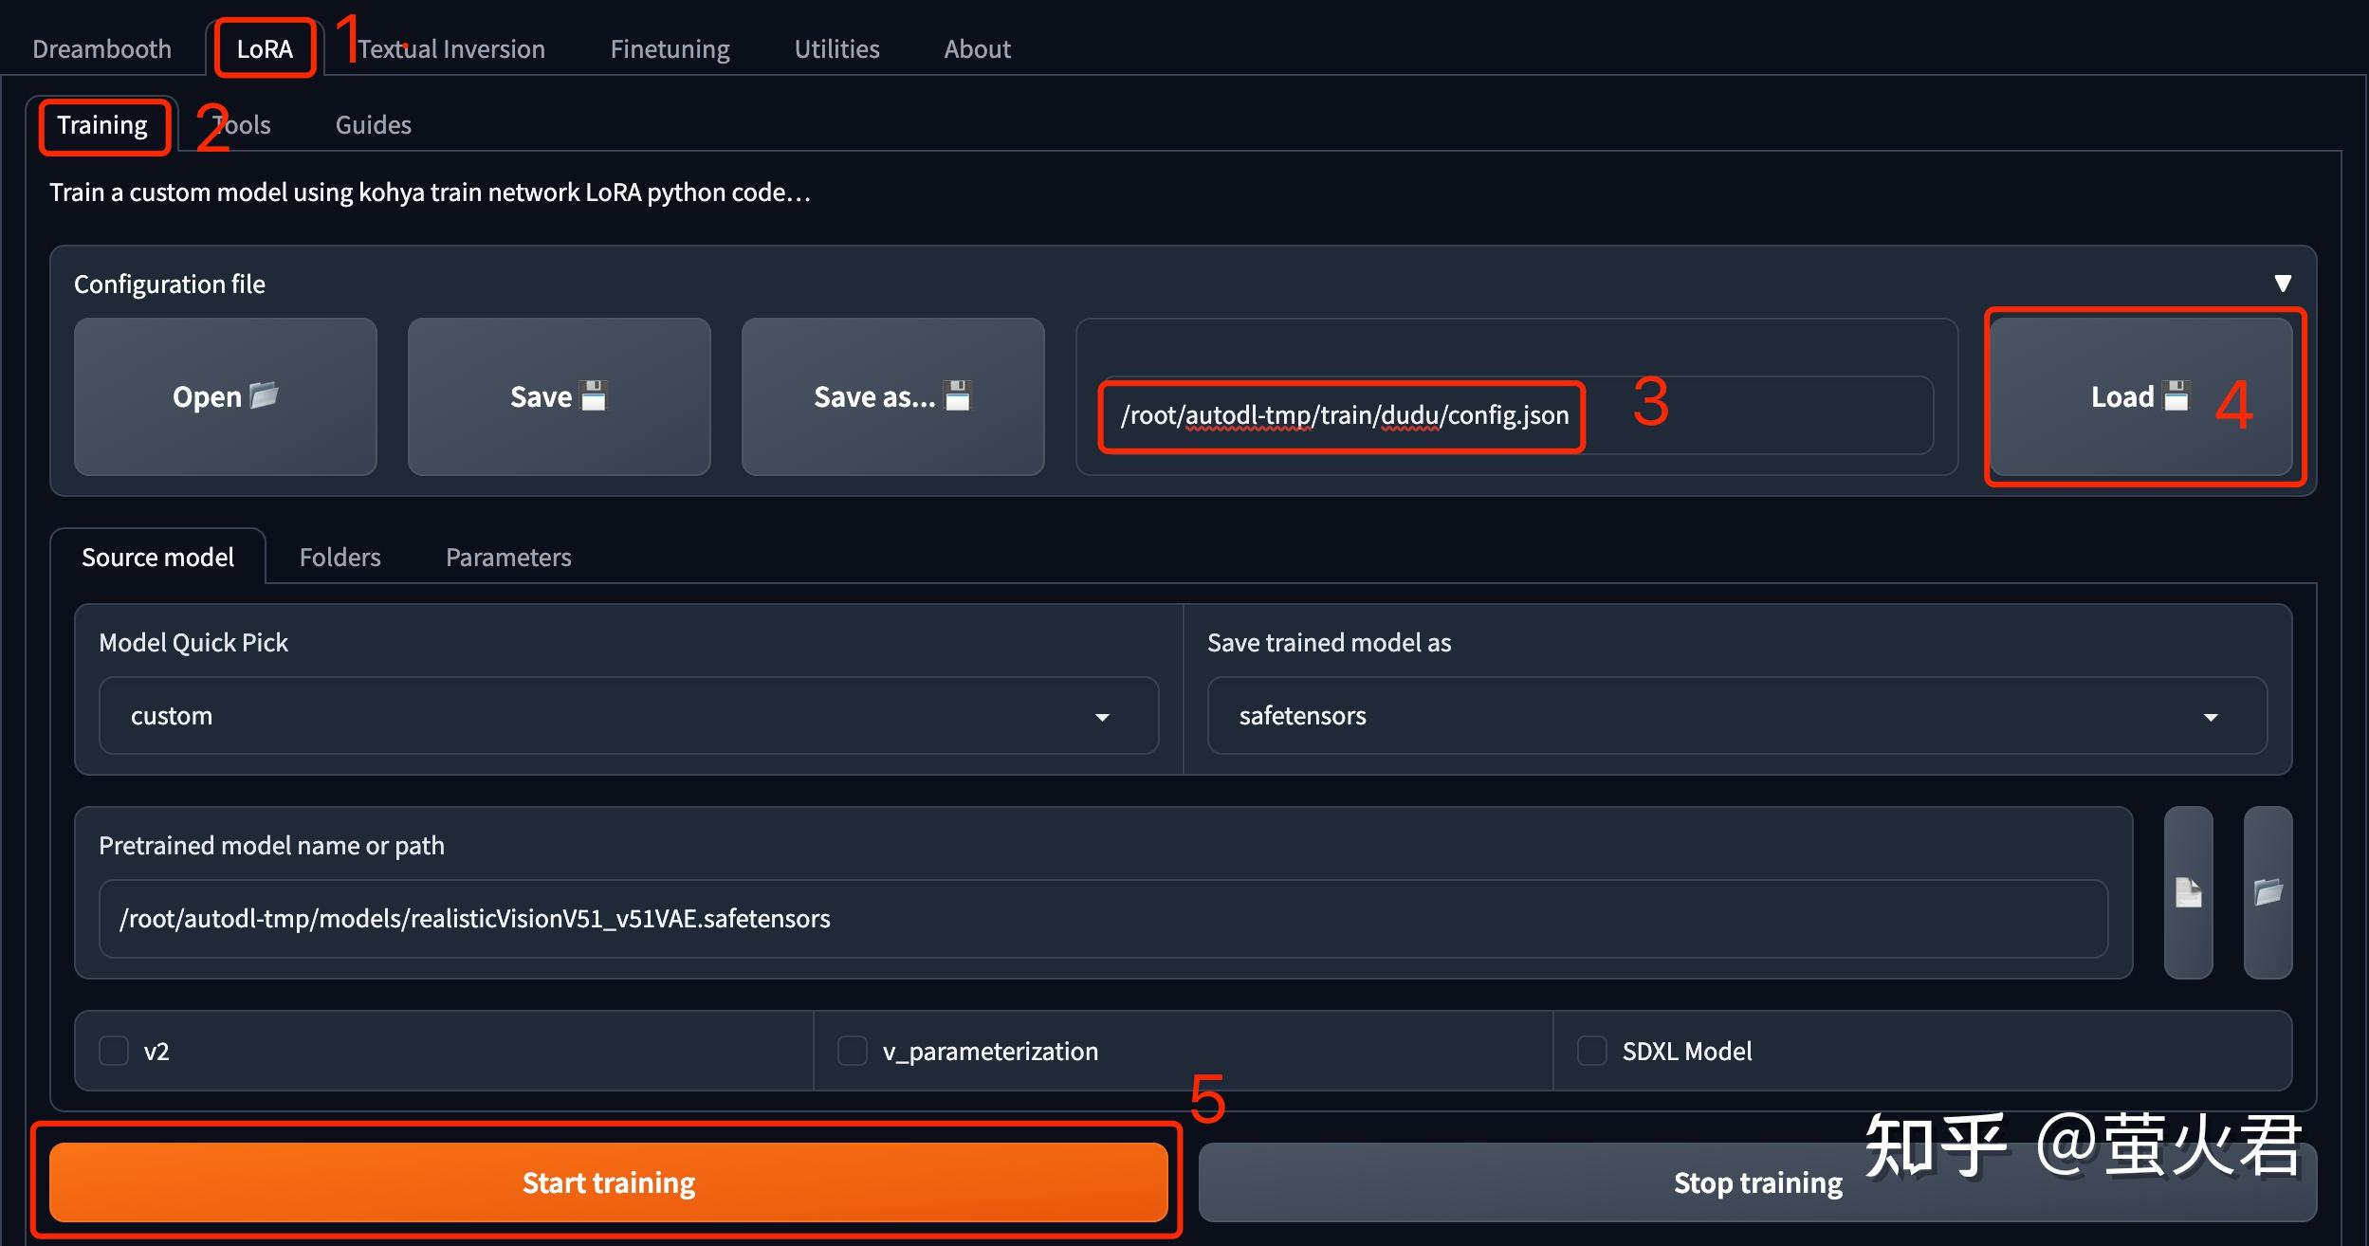Open the Folders tab

pos(340,558)
